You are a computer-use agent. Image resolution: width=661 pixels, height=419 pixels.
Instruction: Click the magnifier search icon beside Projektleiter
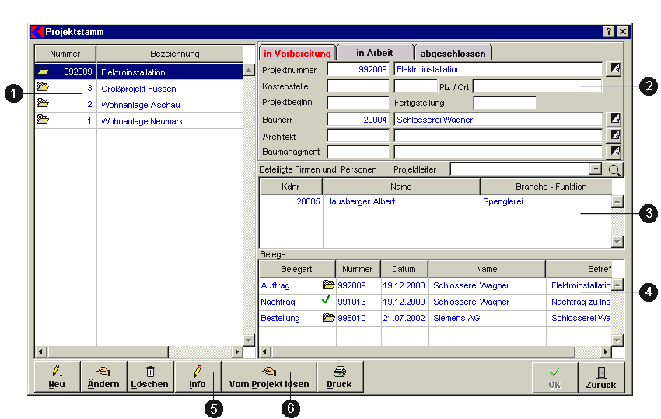click(614, 169)
